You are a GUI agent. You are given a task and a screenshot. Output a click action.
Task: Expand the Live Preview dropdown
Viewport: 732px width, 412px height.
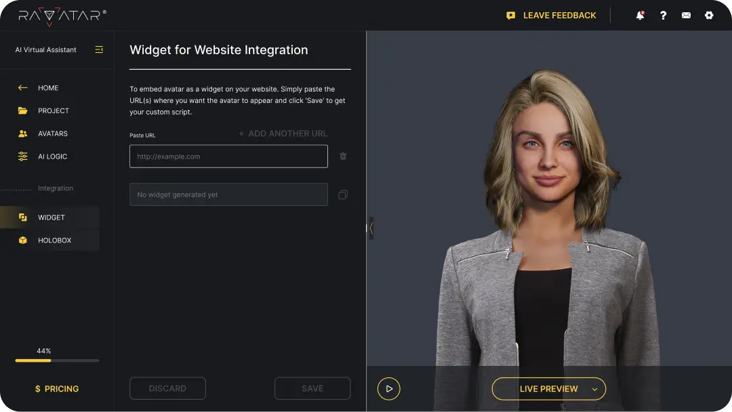(x=594, y=389)
